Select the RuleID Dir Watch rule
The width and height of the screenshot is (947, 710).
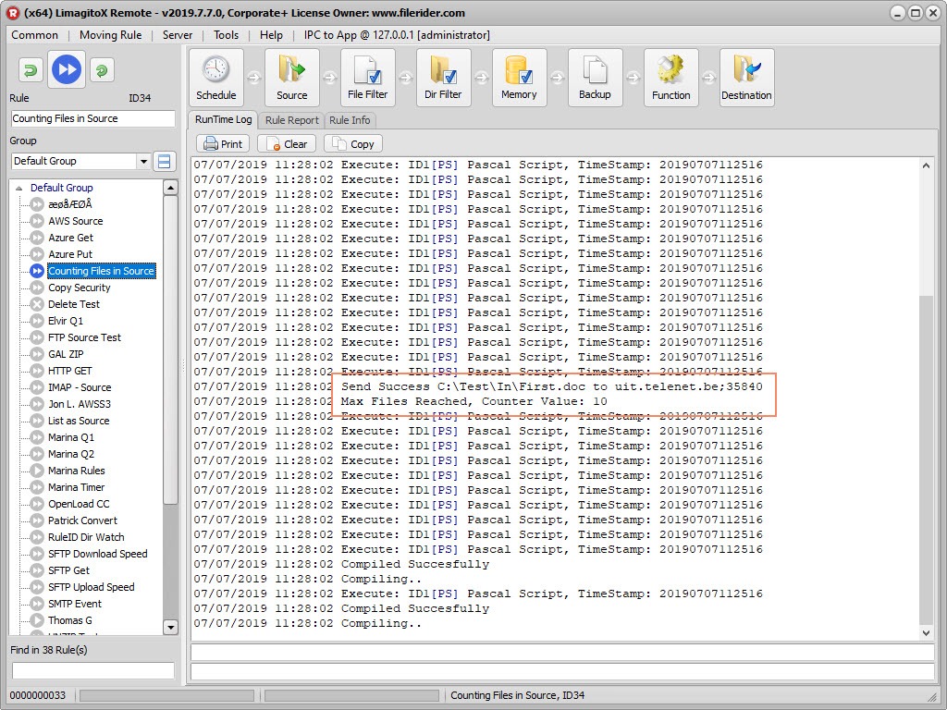point(86,537)
